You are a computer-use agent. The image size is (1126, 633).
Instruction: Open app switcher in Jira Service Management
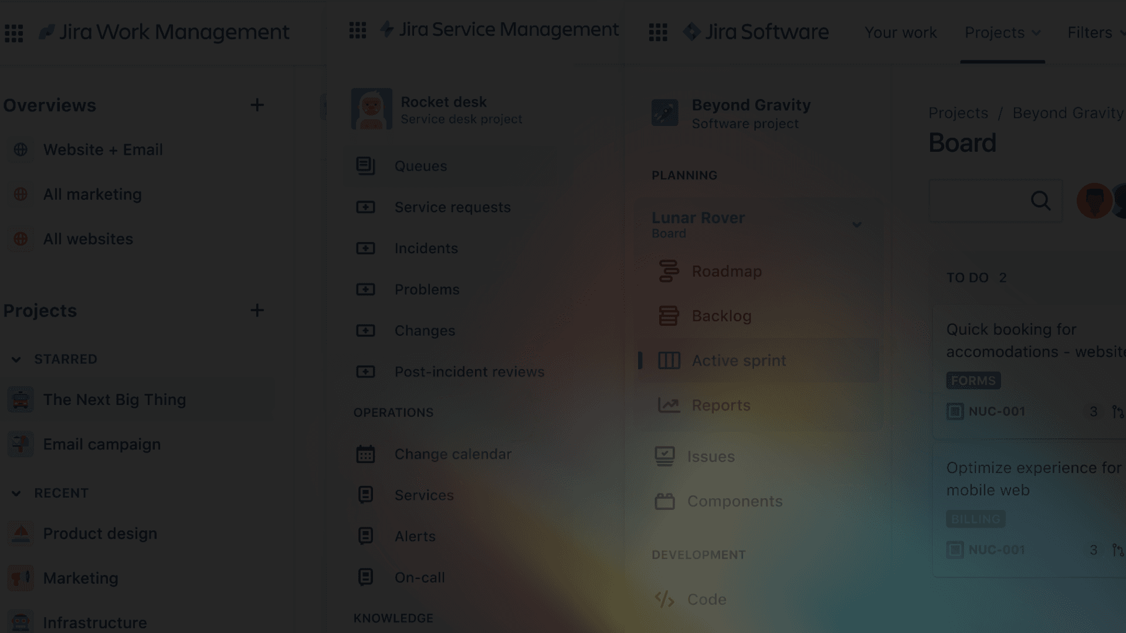click(357, 30)
